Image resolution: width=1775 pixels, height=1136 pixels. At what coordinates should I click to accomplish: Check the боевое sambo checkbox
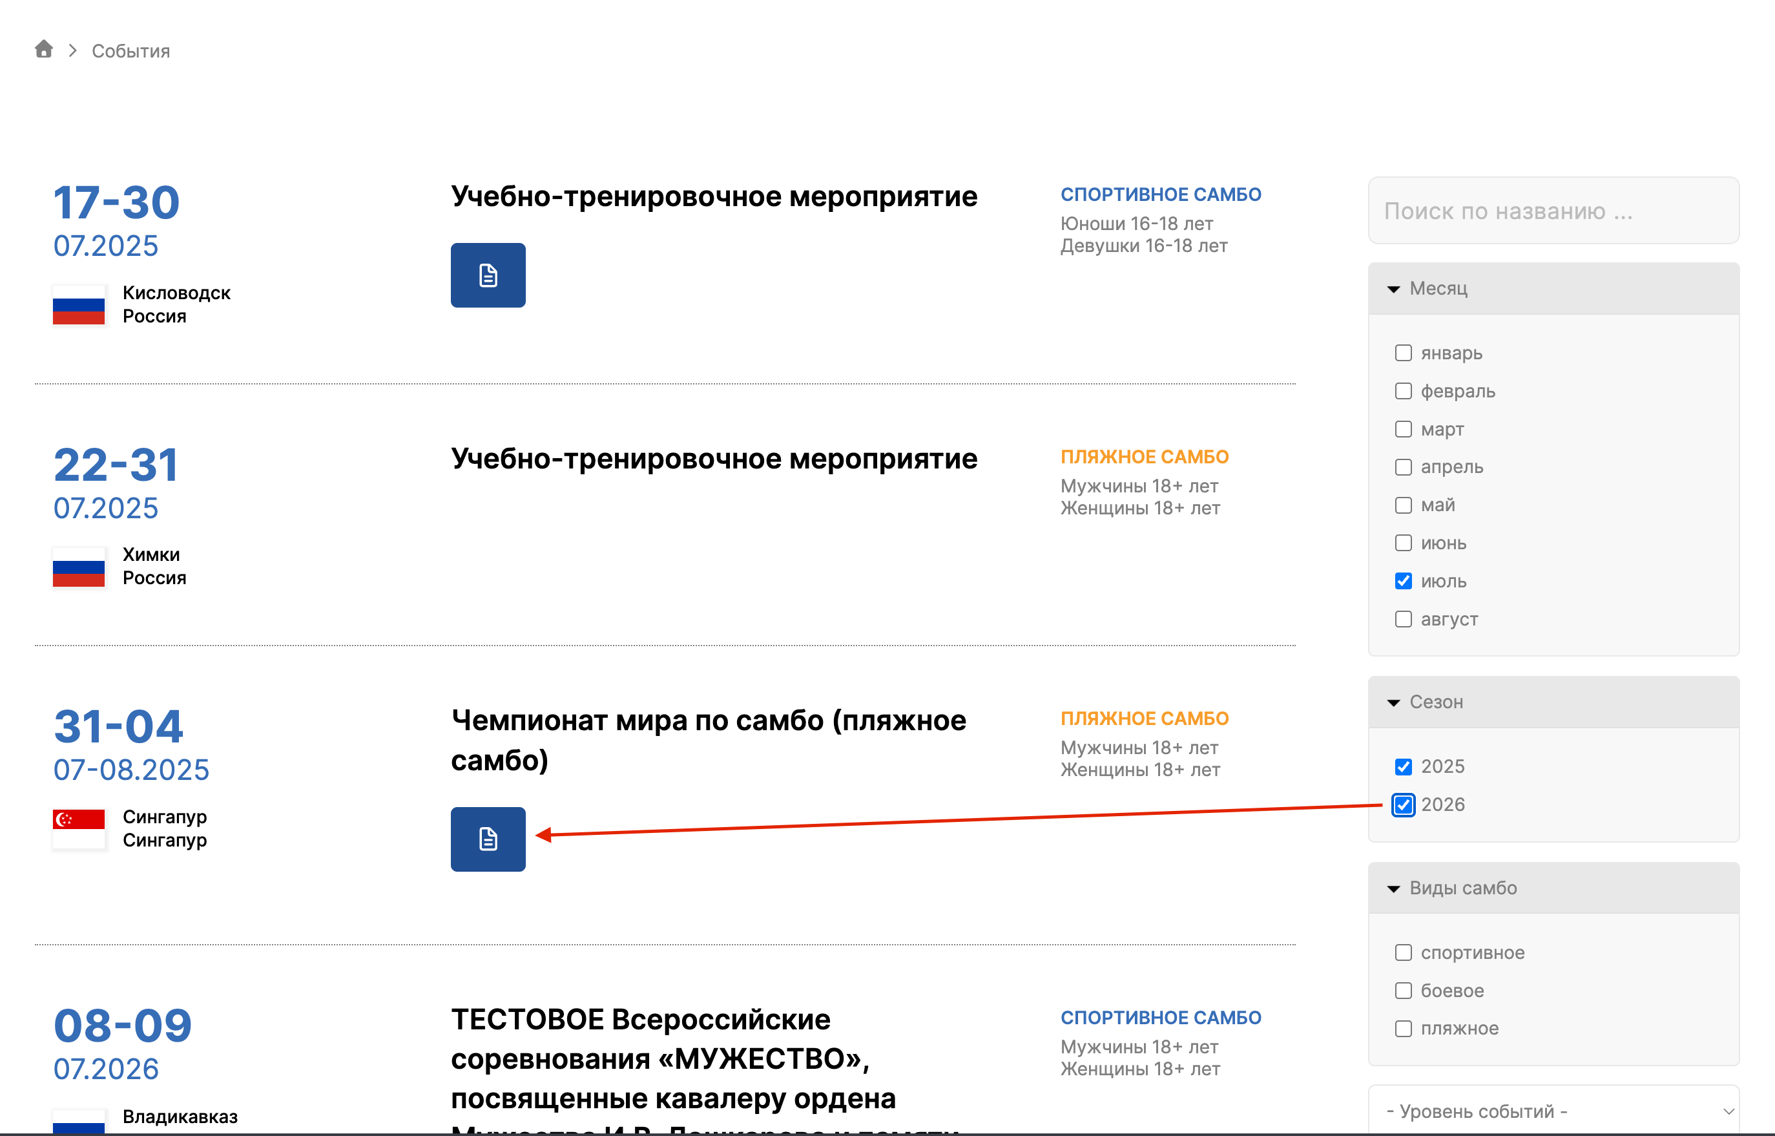(x=1403, y=991)
